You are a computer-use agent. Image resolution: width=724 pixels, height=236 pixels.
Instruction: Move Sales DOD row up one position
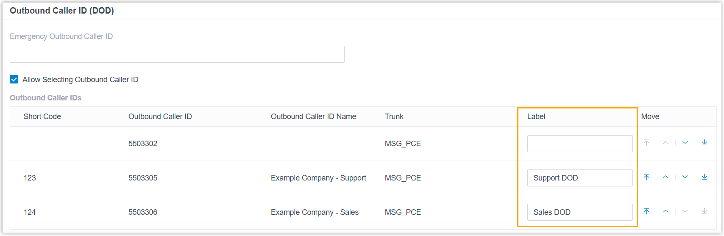click(666, 211)
